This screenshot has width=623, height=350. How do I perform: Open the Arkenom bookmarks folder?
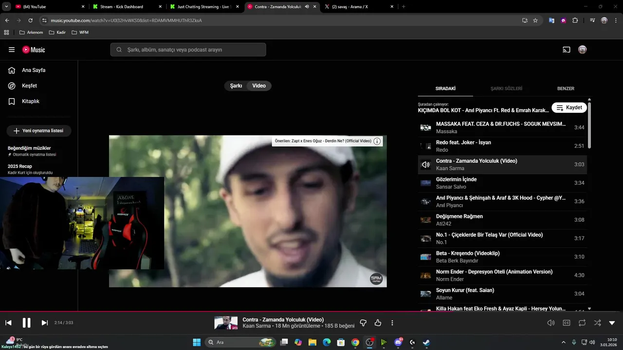[x=31, y=33]
